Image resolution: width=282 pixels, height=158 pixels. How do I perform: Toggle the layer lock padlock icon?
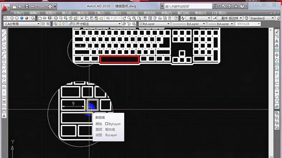pos(70,24)
